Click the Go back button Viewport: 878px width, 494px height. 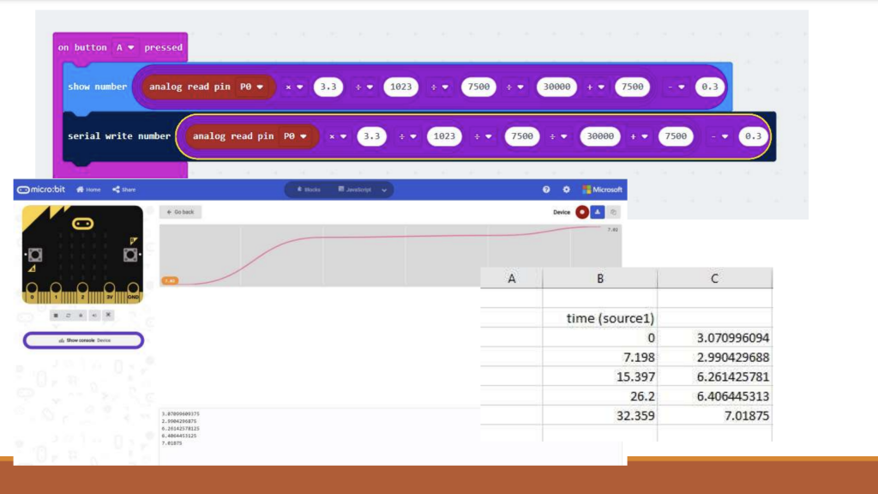180,213
